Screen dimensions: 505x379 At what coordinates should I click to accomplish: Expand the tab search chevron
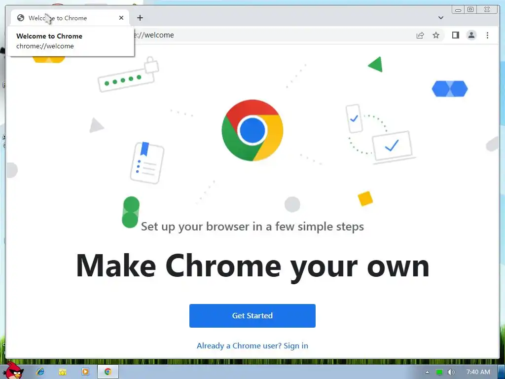(x=440, y=18)
